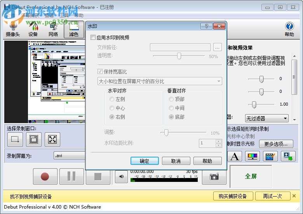Open the color effects icon

coord(252,156)
